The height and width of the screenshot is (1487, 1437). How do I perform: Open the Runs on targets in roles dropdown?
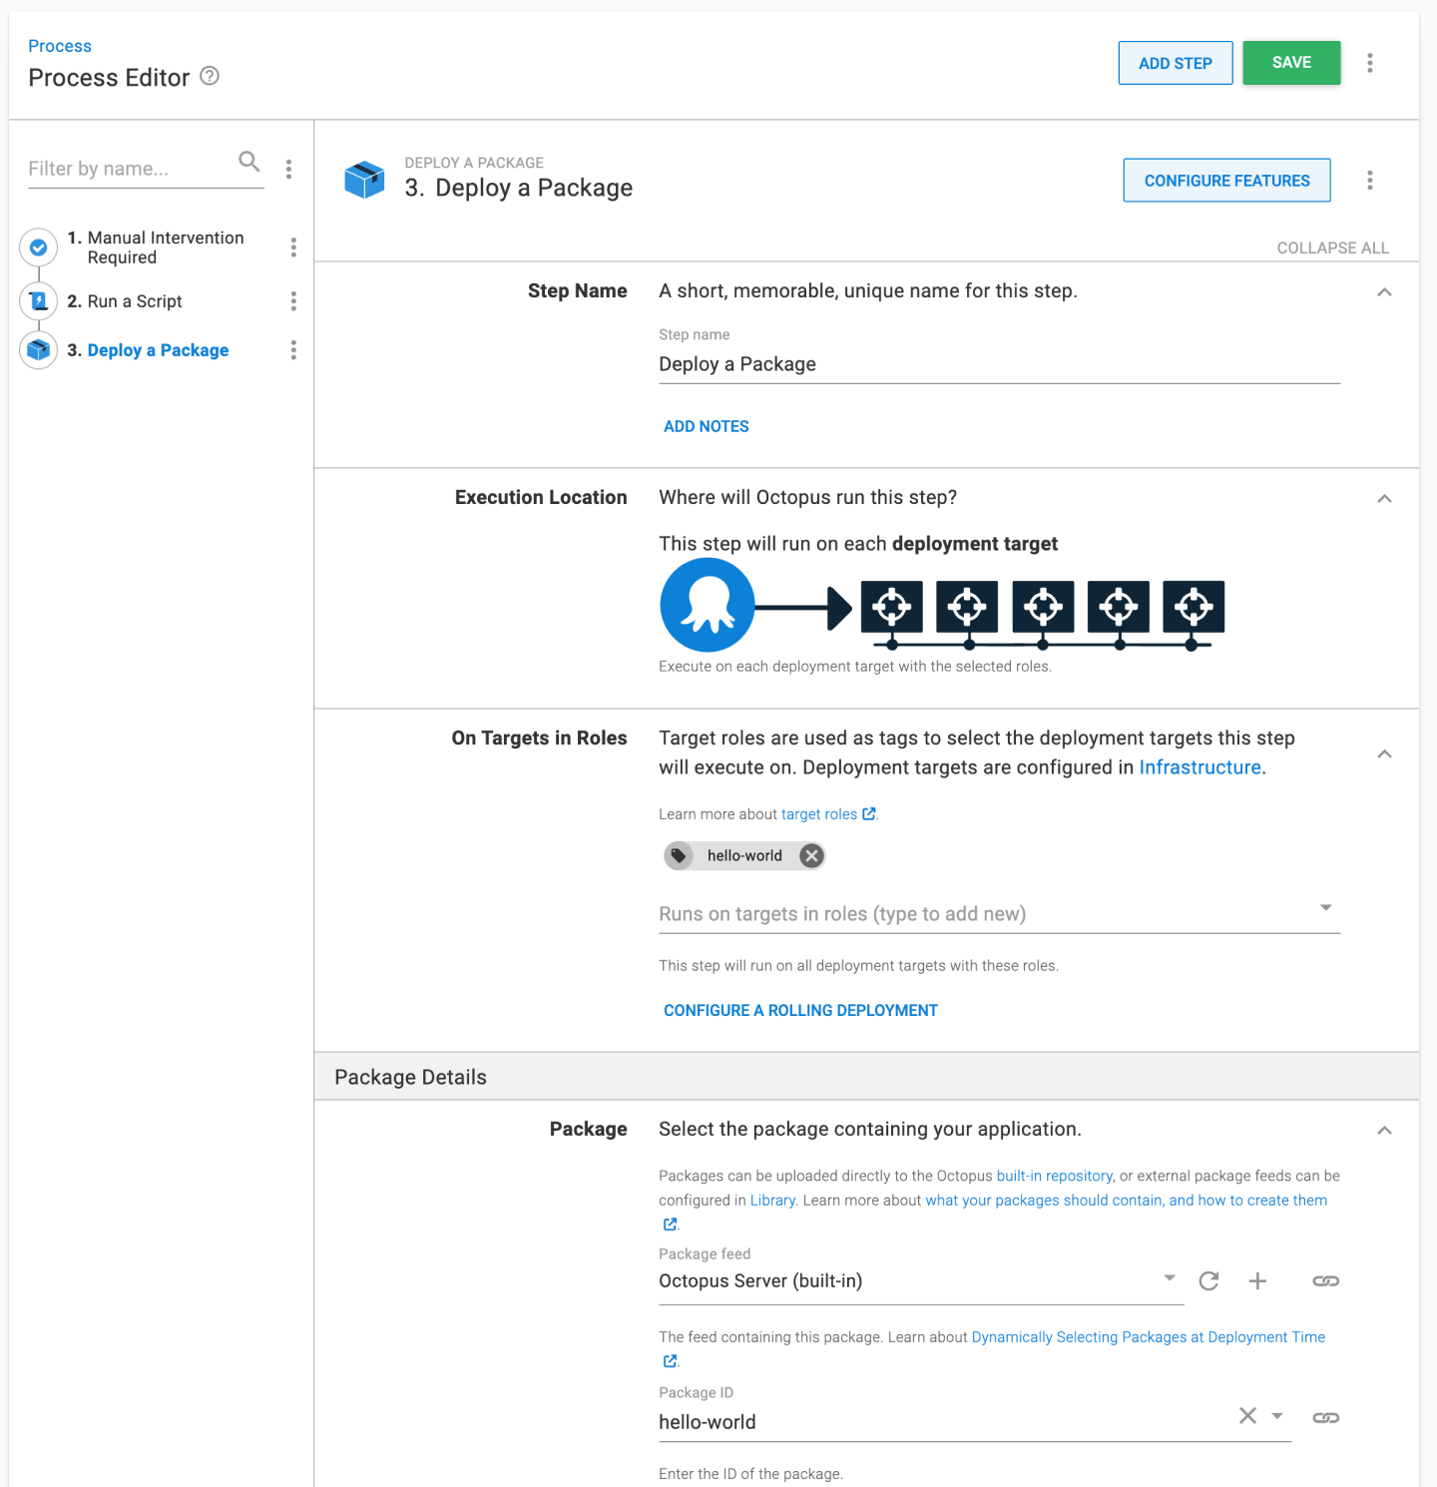(x=1325, y=908)
